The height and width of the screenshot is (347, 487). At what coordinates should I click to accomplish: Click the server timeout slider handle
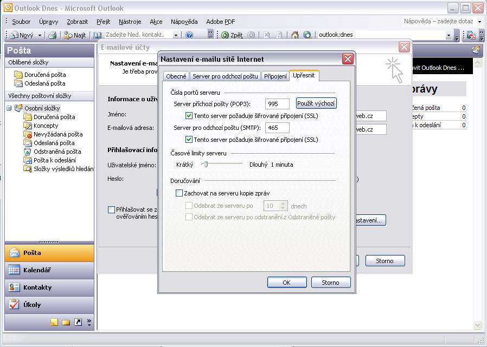(x=205, y=164)
